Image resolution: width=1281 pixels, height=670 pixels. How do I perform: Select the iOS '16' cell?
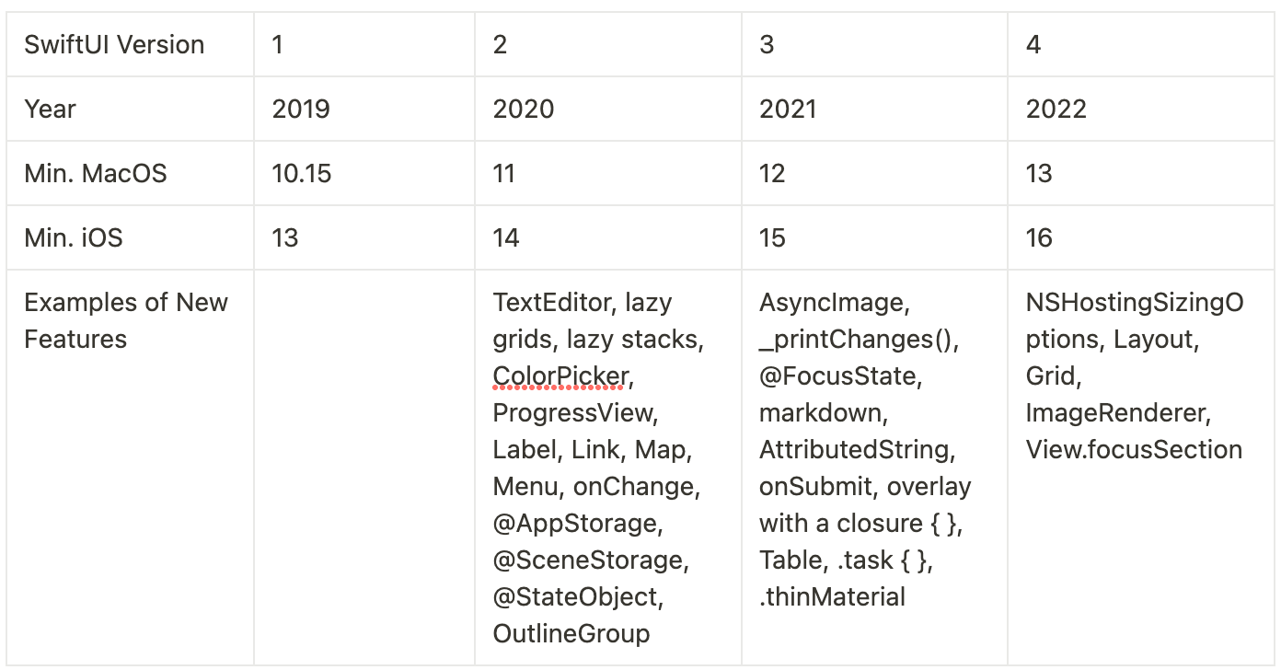1039,238
